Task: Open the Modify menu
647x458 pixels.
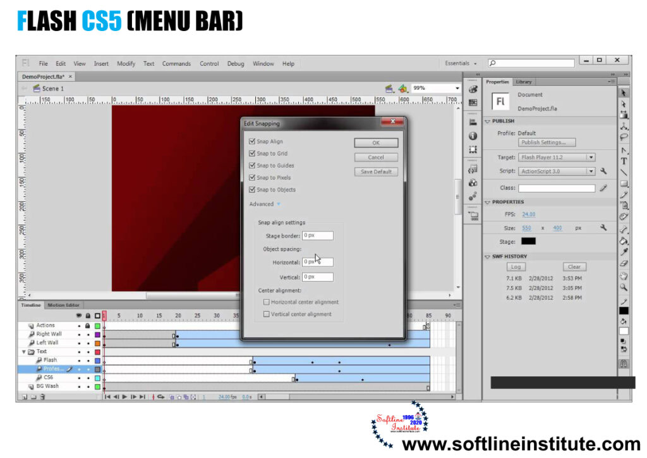Action: pyautogui.click(x=126, y=63)
